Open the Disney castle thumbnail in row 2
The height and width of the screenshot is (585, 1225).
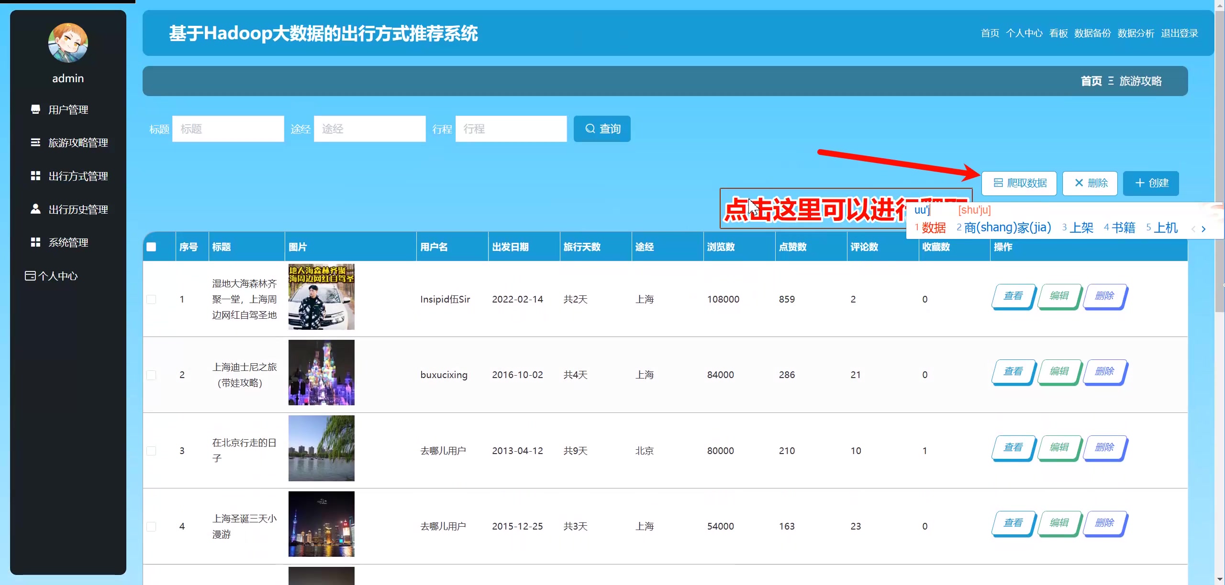pos(322,372)
